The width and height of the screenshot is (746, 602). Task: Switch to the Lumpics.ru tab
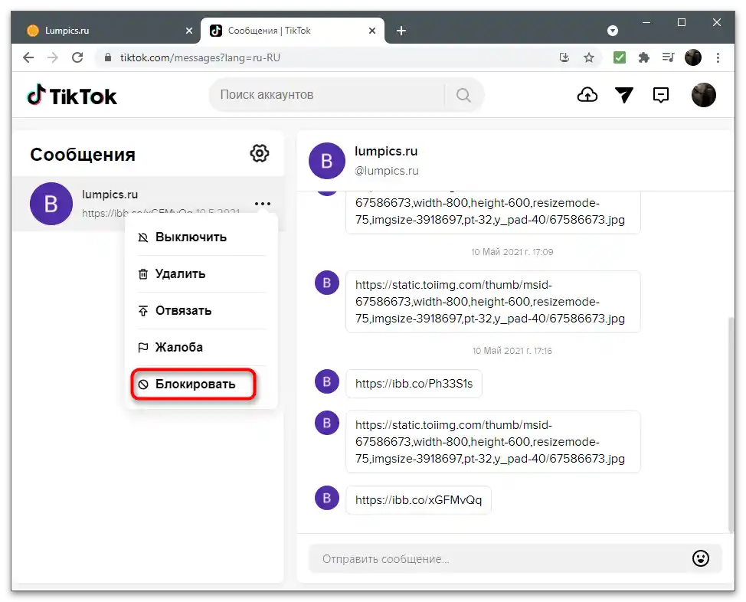click(105, 31)
